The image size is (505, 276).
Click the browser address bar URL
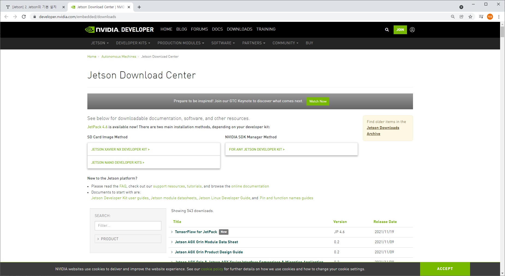[78, 17]
